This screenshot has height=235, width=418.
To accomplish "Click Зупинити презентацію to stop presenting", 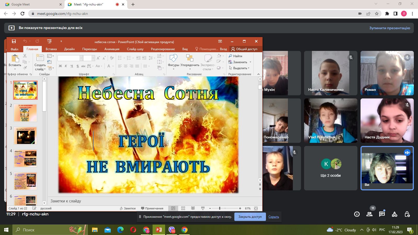I will pos(390,28).
